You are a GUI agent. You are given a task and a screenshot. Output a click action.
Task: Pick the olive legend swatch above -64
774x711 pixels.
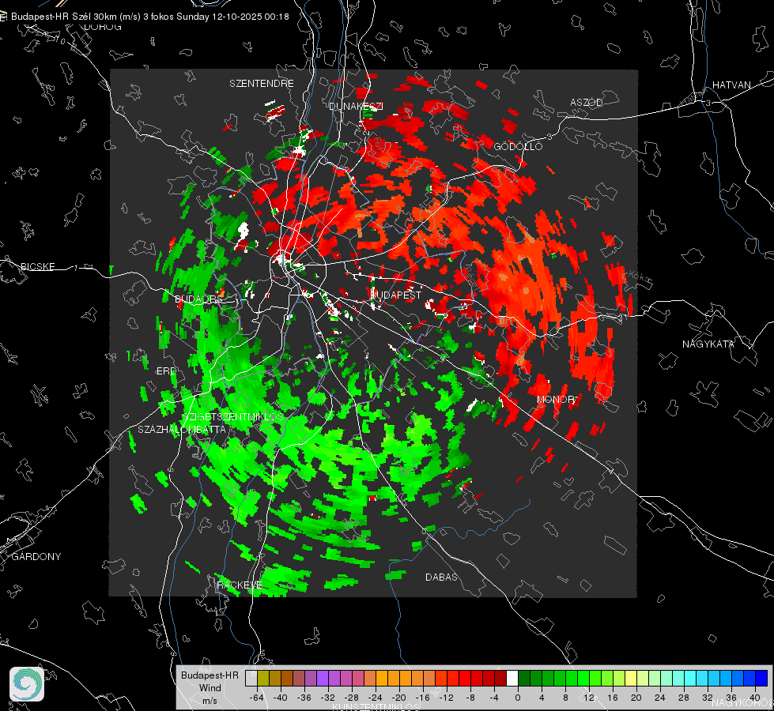click(263, 679)
